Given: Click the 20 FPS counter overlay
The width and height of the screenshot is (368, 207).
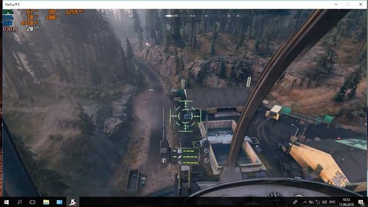Looking at the screenshot, I should click(x=33, y=29).
